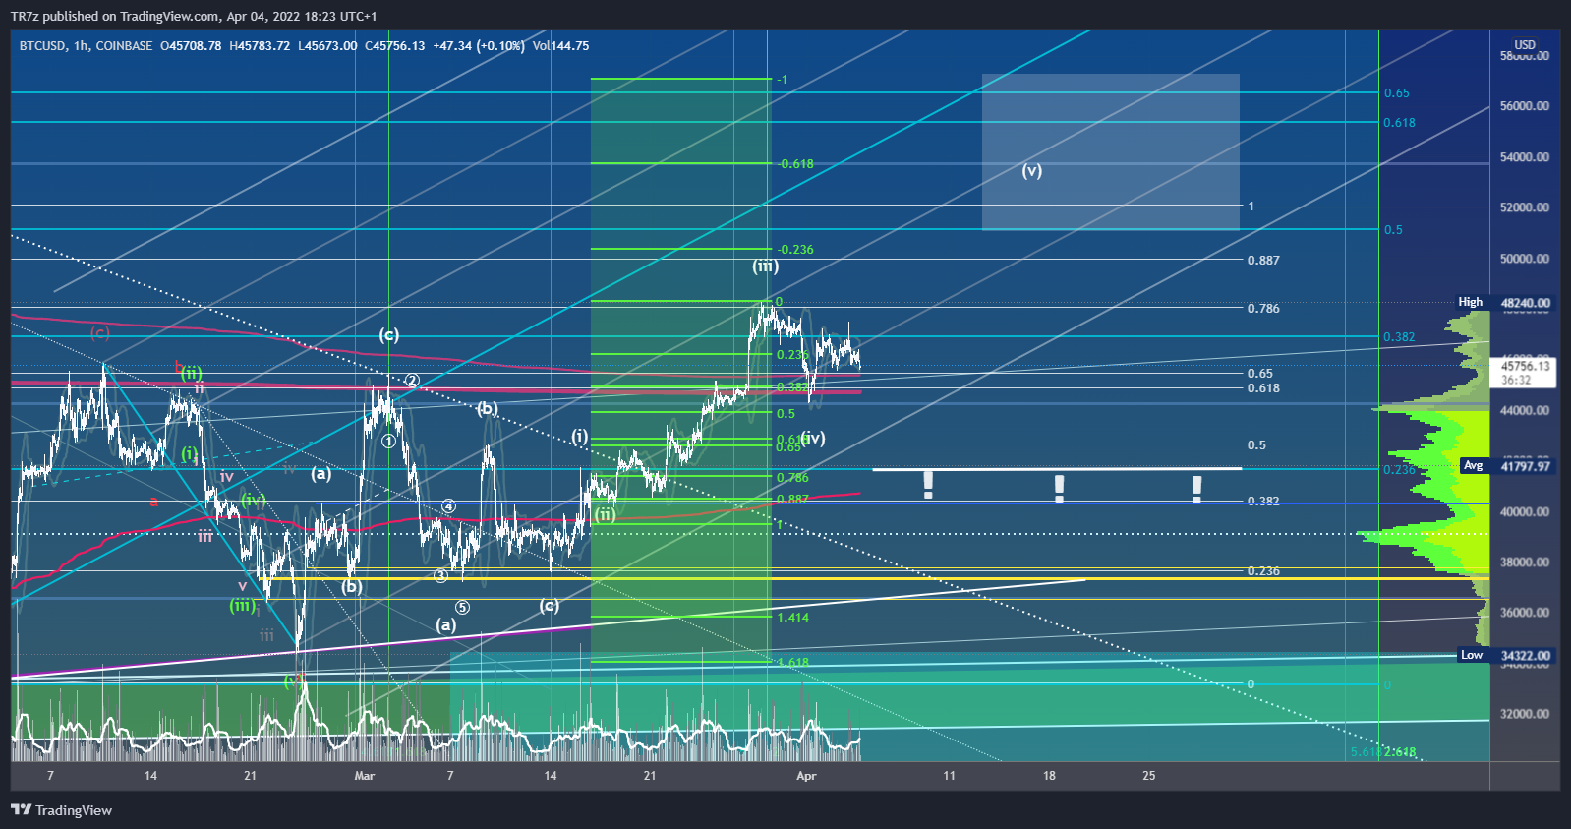Screen dimensions: 1571x829
Task: Click the 44000.00 price axis label
Action: (x=1525, y=410)
